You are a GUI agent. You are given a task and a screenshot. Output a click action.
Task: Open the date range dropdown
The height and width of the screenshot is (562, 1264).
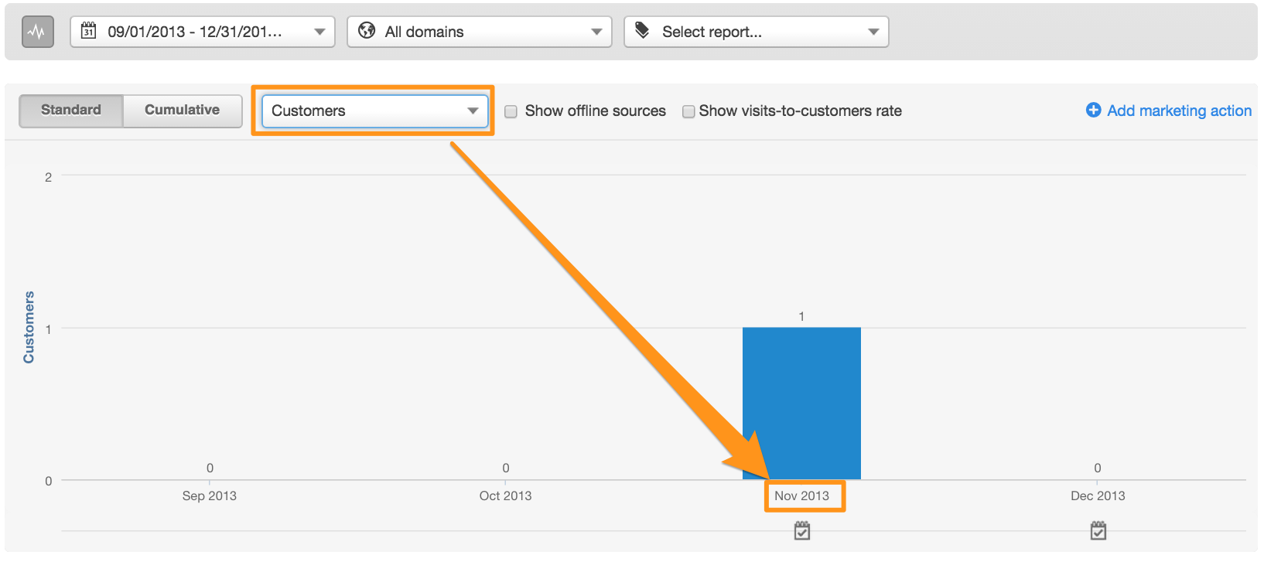coord(203,32)
